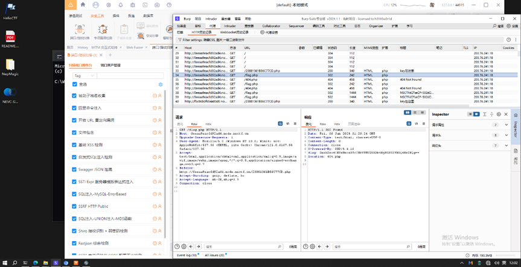Uncheck the open URL redirect vulnerability plugin
This screenshot has height=267, width=521.
tap(74, 120)
